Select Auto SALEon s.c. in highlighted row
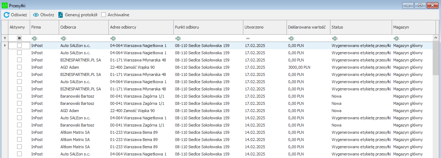Viewport: 441px width, 158px height. click(x=84, y=45)
